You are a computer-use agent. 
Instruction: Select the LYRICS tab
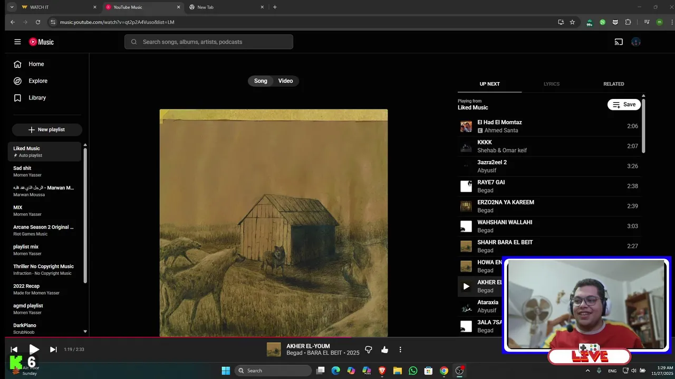tap(552, 84)
